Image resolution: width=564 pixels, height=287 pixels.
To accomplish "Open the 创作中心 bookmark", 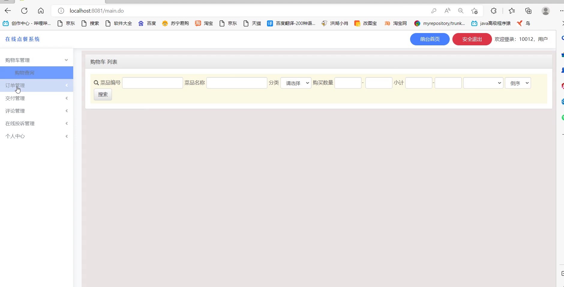I will tap(27, 23).
